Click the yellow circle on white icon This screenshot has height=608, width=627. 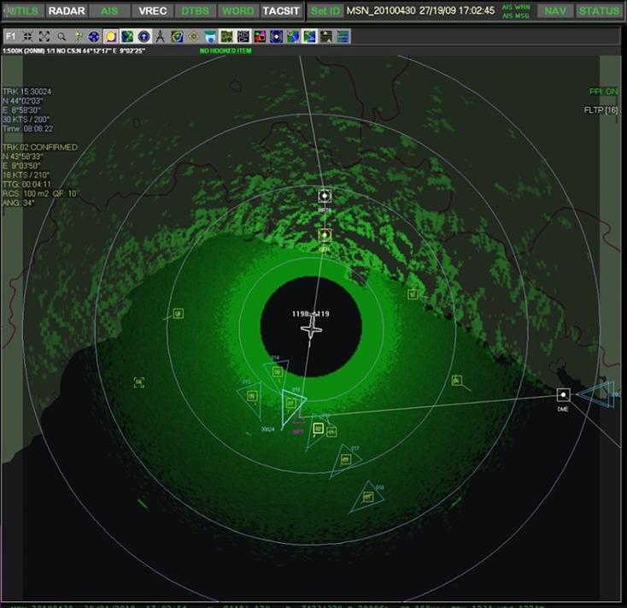click(111, 37)
